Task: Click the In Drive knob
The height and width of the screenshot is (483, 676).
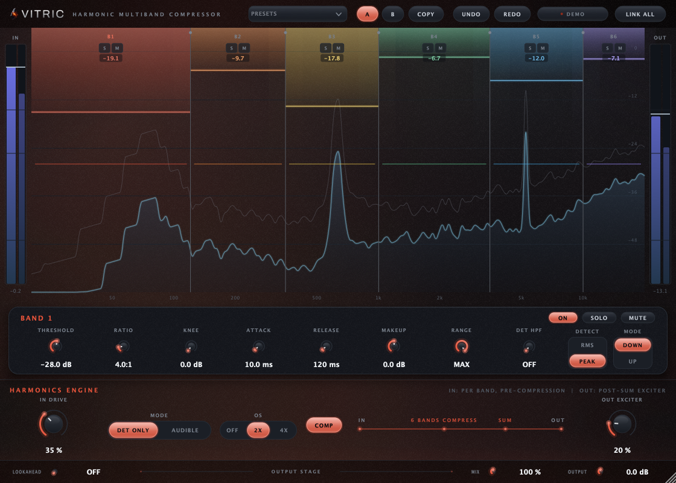Action: 54,423
